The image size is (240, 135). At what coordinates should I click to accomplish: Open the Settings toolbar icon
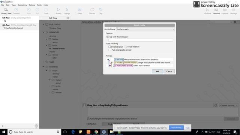tap(233, 10)
